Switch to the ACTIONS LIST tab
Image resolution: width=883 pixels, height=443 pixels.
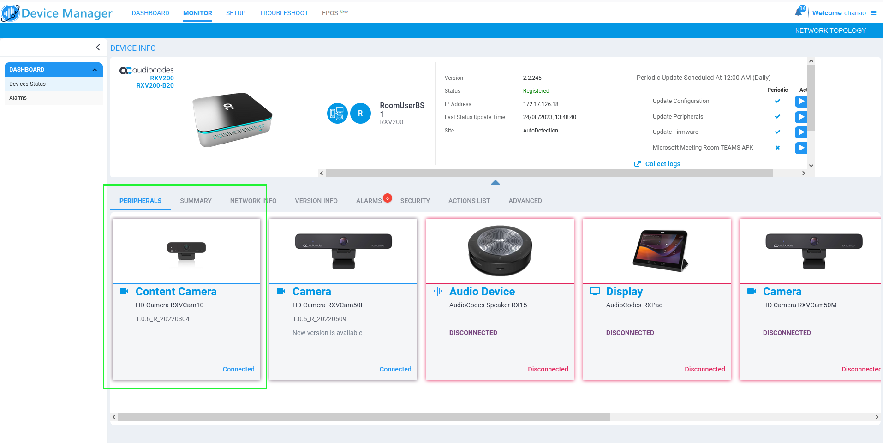pos(469,201)
